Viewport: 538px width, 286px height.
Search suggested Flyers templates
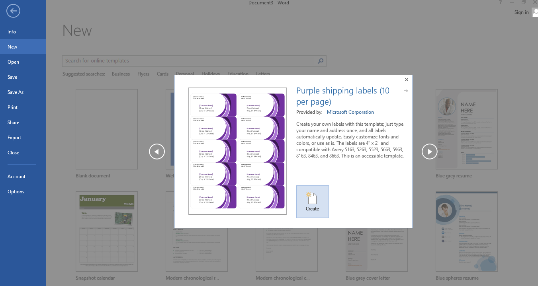(x=143, y=74)
